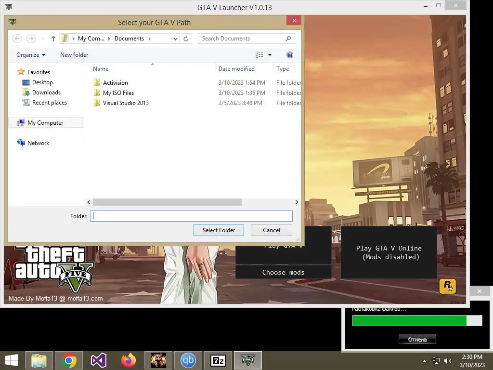The image size is (493, 370).
Task: Go up one folder level arrow
Action: (x=53, y=39)
